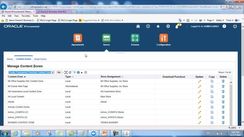Open the recent items clock icon
The image size is (244, 137).
click(x=148, y=26)
